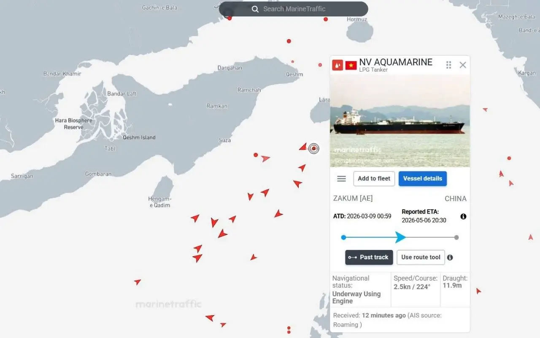Click the search magnifier icon
The width and height of the screenshot is (540, 338).
click(x=255, y=9)
